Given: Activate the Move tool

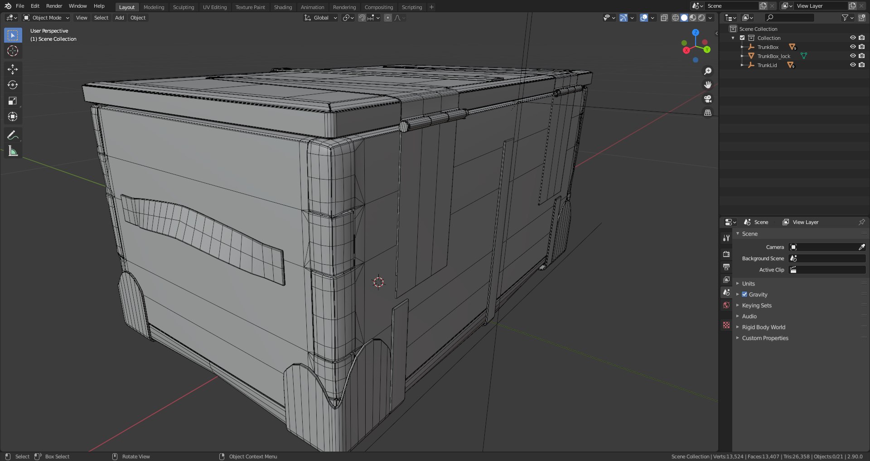Looking at the screenshot, I should pyautogui.click(x=13, y=69).
